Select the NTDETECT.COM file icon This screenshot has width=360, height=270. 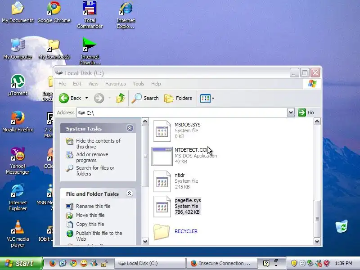pos(162,156)
